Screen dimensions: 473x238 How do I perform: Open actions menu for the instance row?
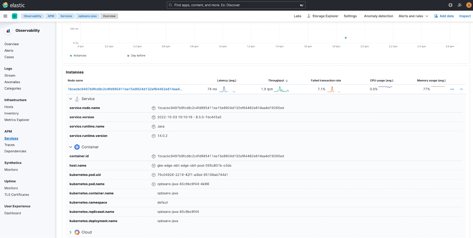[x=452, y=89]
